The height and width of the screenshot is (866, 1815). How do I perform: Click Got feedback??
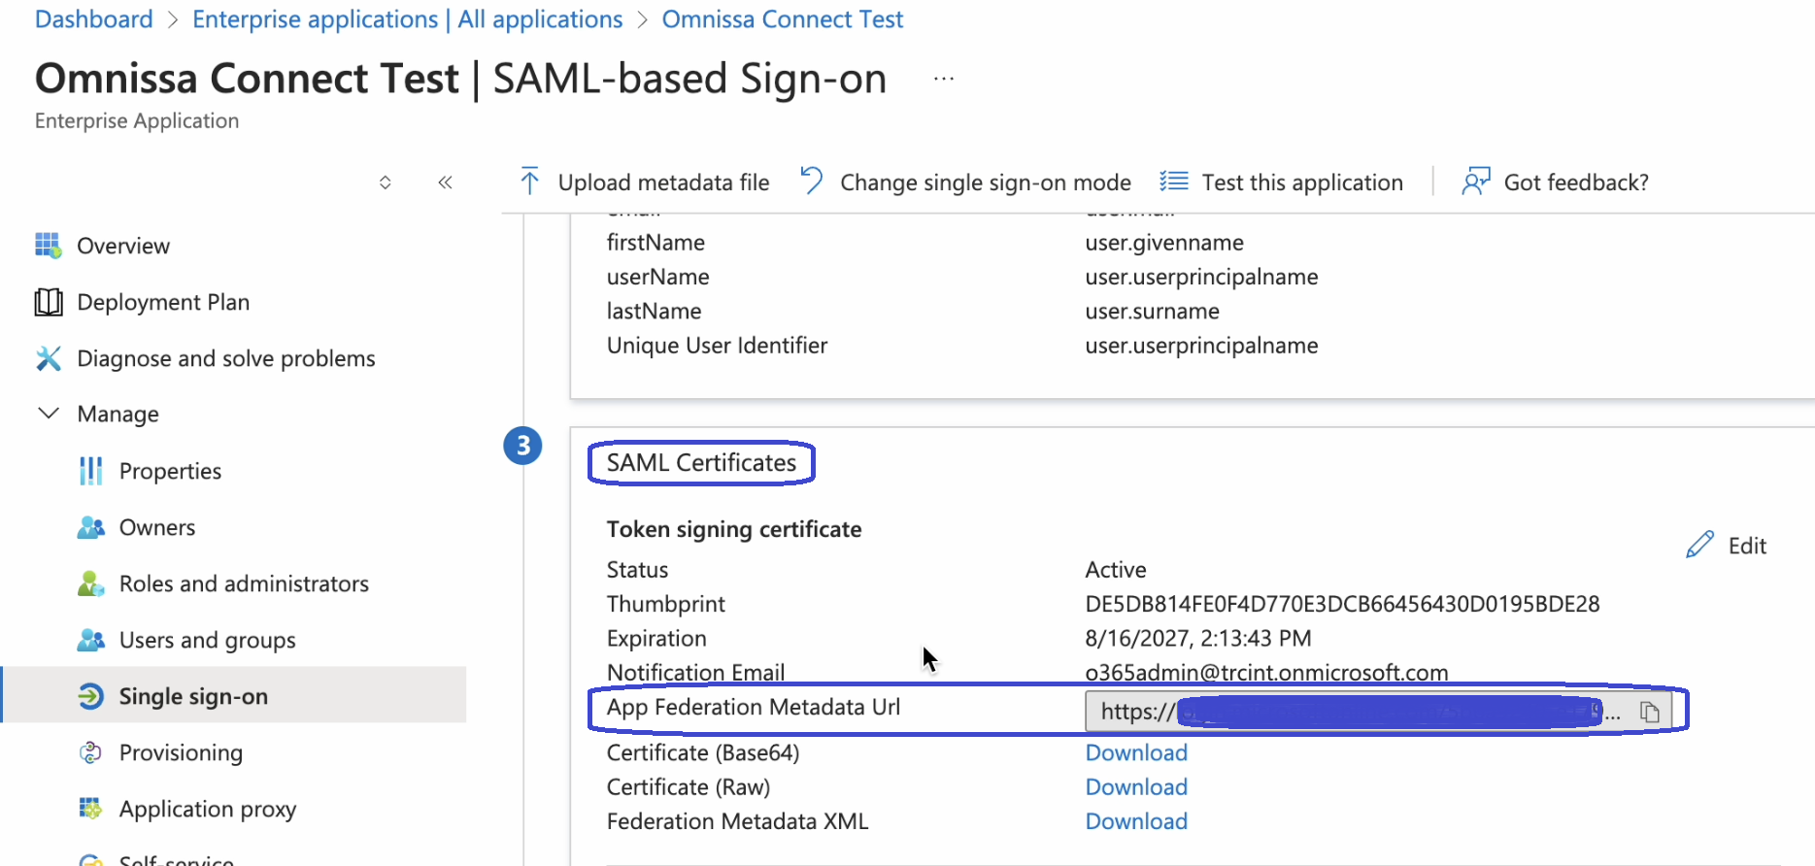point(1576,182)
